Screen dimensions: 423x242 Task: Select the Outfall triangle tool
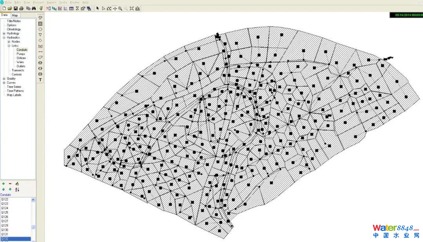coord(40,35)
